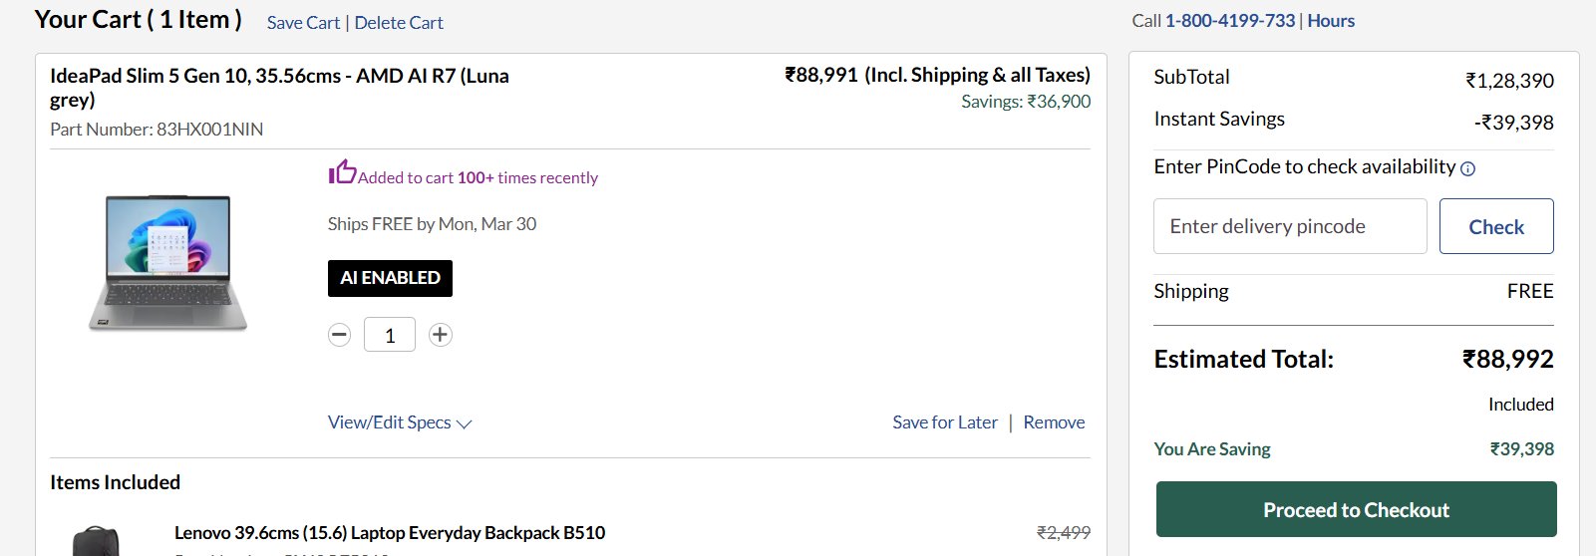Click the minus quantity icon
This screenshot has width=1596, height=556.
340,335
